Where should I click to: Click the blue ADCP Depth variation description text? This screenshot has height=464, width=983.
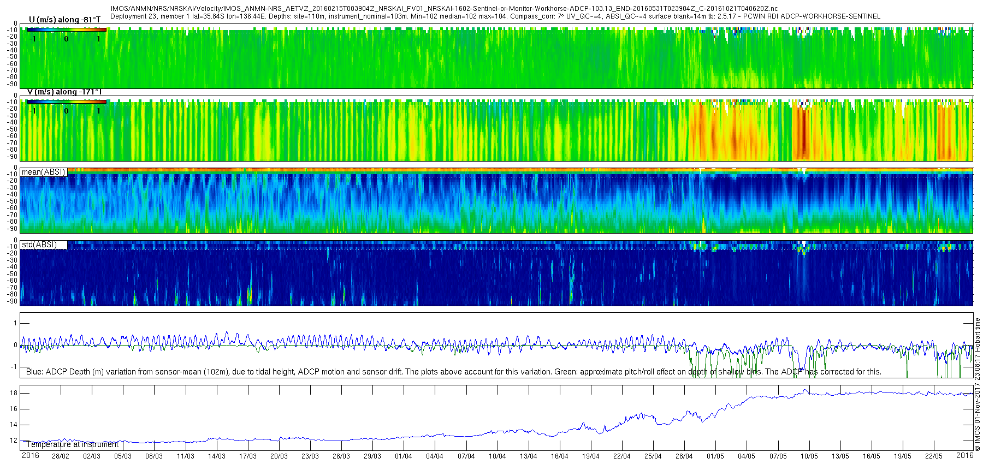pyautogui.click(x=453, y=372)
